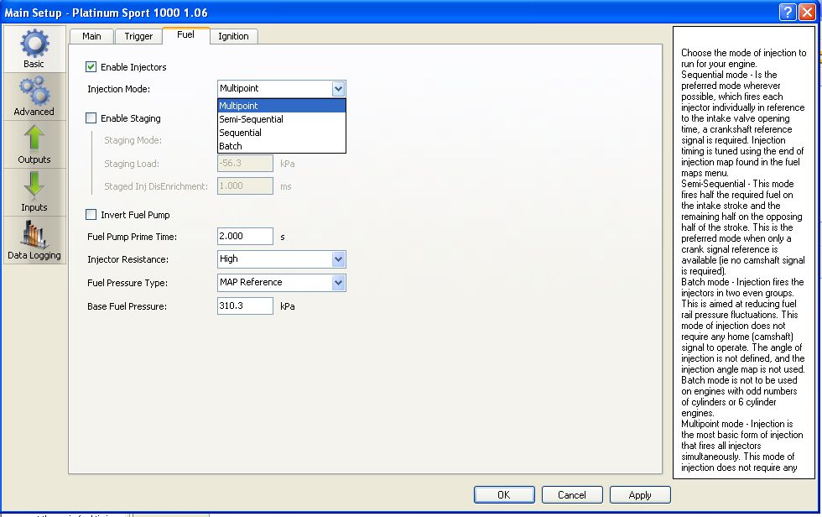Click the help question mark button

(x=788, y=12)
